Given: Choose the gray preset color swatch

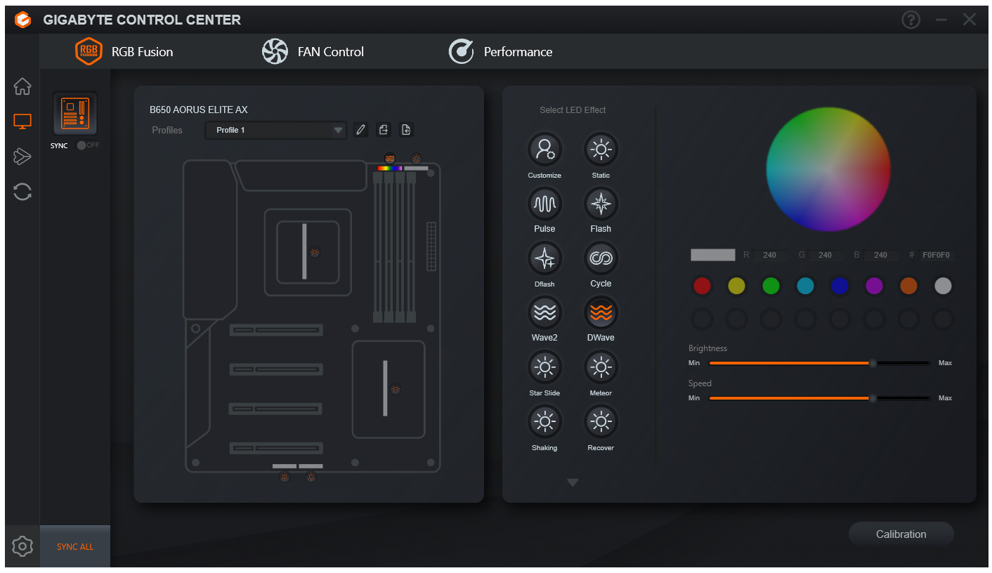Looking at the screenshot, I should pyautogui.click(x=943, y=286).
